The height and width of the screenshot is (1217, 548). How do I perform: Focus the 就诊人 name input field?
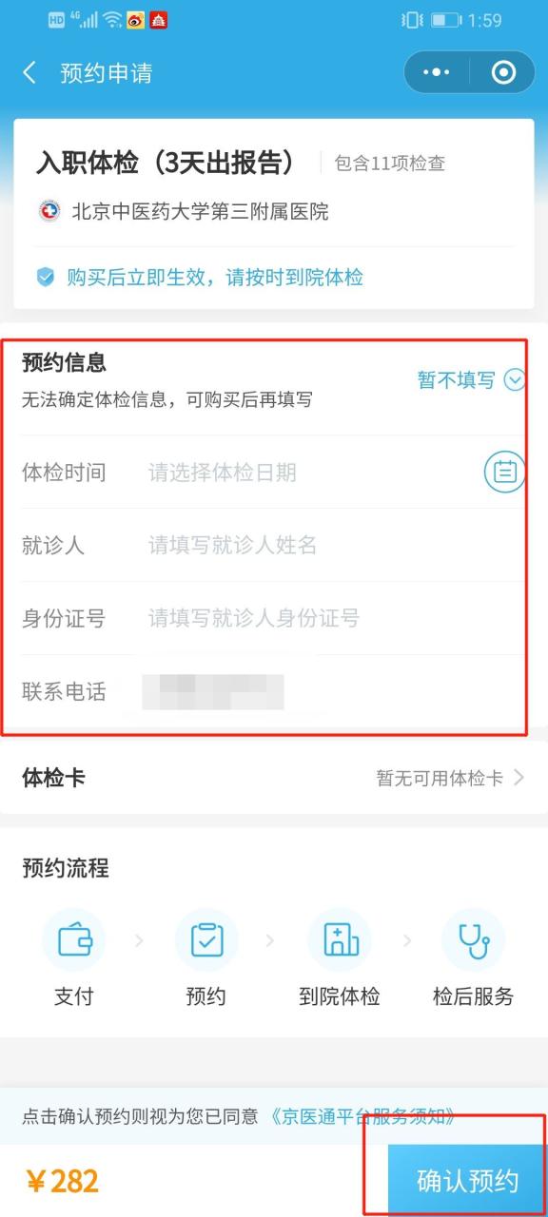pos(333,545)
